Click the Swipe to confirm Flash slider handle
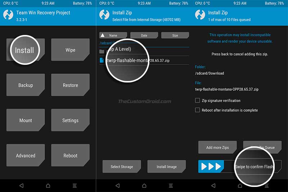Screen dimensions: 288x192 211,166
